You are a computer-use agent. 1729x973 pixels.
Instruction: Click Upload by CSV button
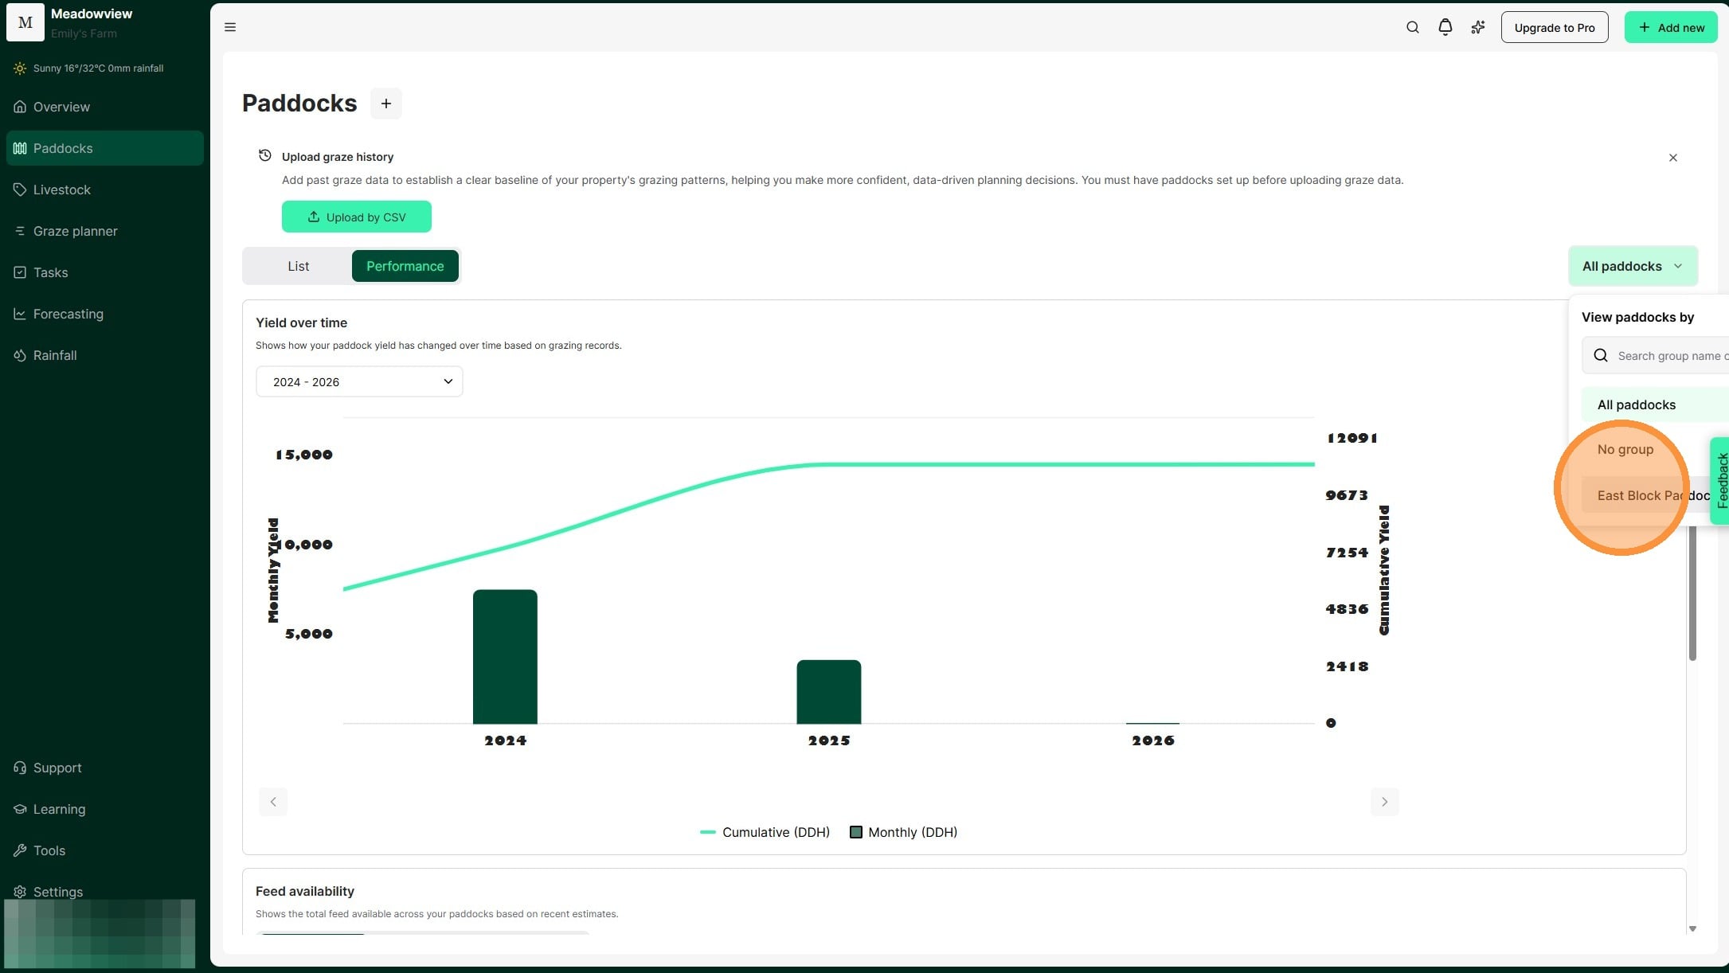[356, 217]
